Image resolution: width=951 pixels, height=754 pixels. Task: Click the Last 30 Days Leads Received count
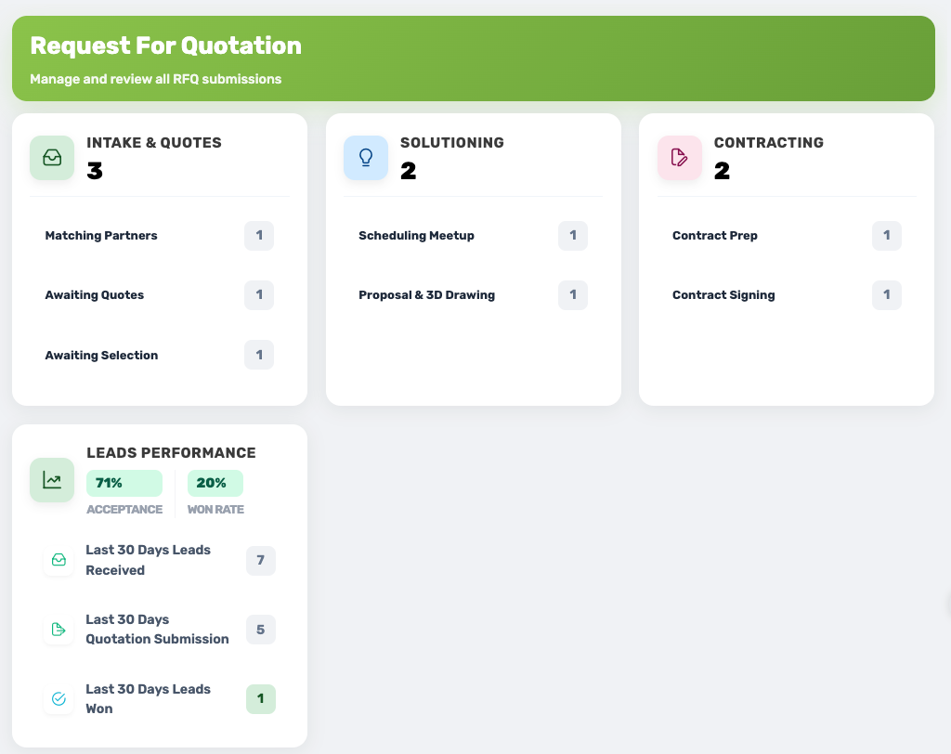[261, 561]
